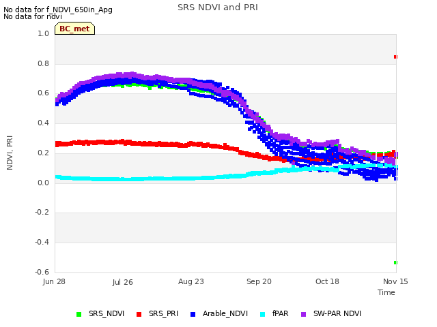Click the Time x-axis label
The width and height of the screenshot is (437, 327).
pos(386,292)
